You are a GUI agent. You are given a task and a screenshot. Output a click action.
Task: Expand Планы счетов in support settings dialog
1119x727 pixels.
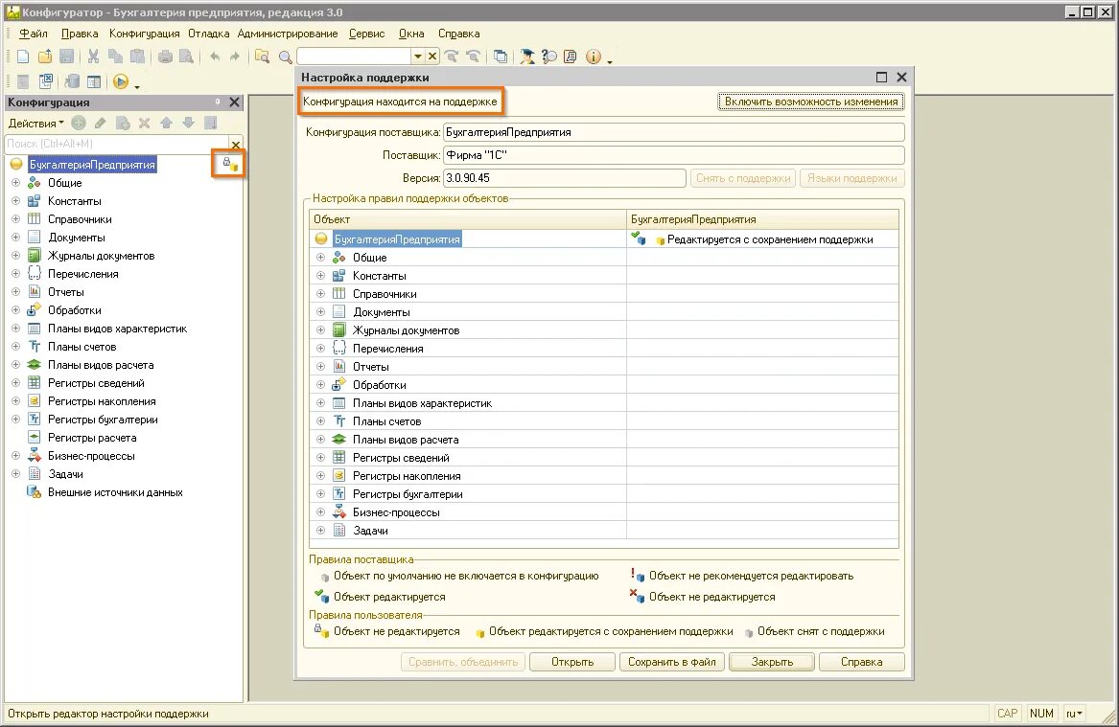(320, 421)
